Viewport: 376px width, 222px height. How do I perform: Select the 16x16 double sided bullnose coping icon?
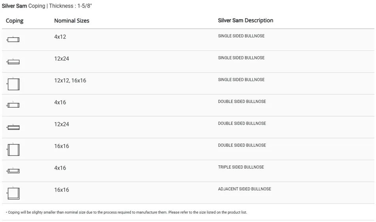point(13,150)
